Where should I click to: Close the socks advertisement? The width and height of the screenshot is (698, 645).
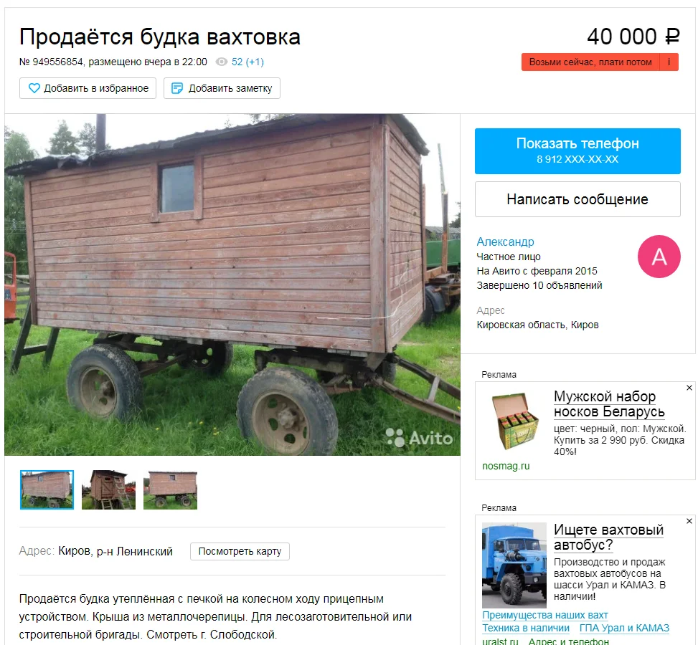[689, 388]
